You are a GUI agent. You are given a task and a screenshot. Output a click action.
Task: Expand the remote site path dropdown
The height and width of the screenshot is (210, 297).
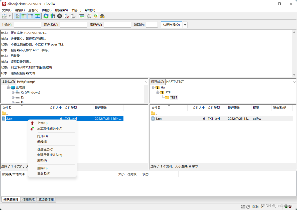click(x=294, y=82)
